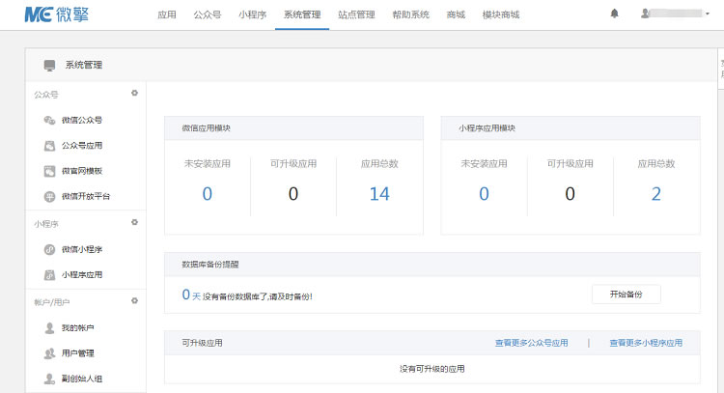724x393 pixels.
Task: Click WeChat modules 未安装应用 count 0
Action: pos(208,193)
